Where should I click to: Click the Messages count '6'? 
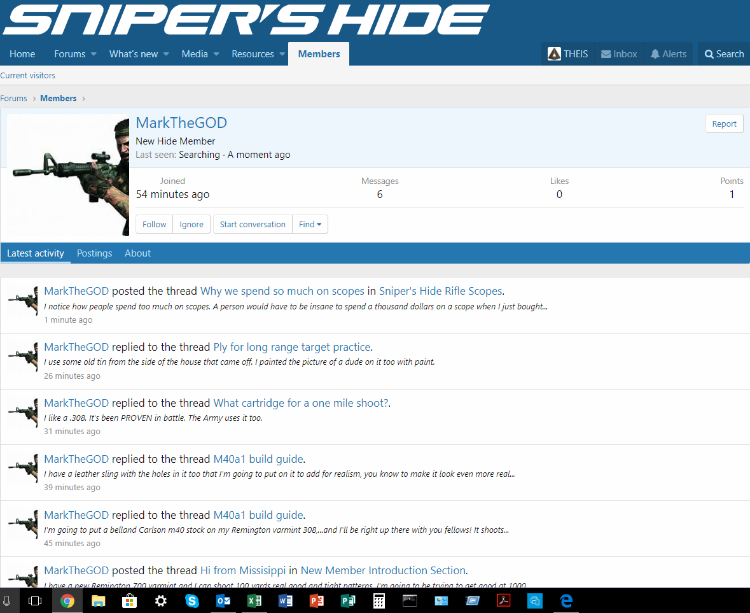point(380,194)
